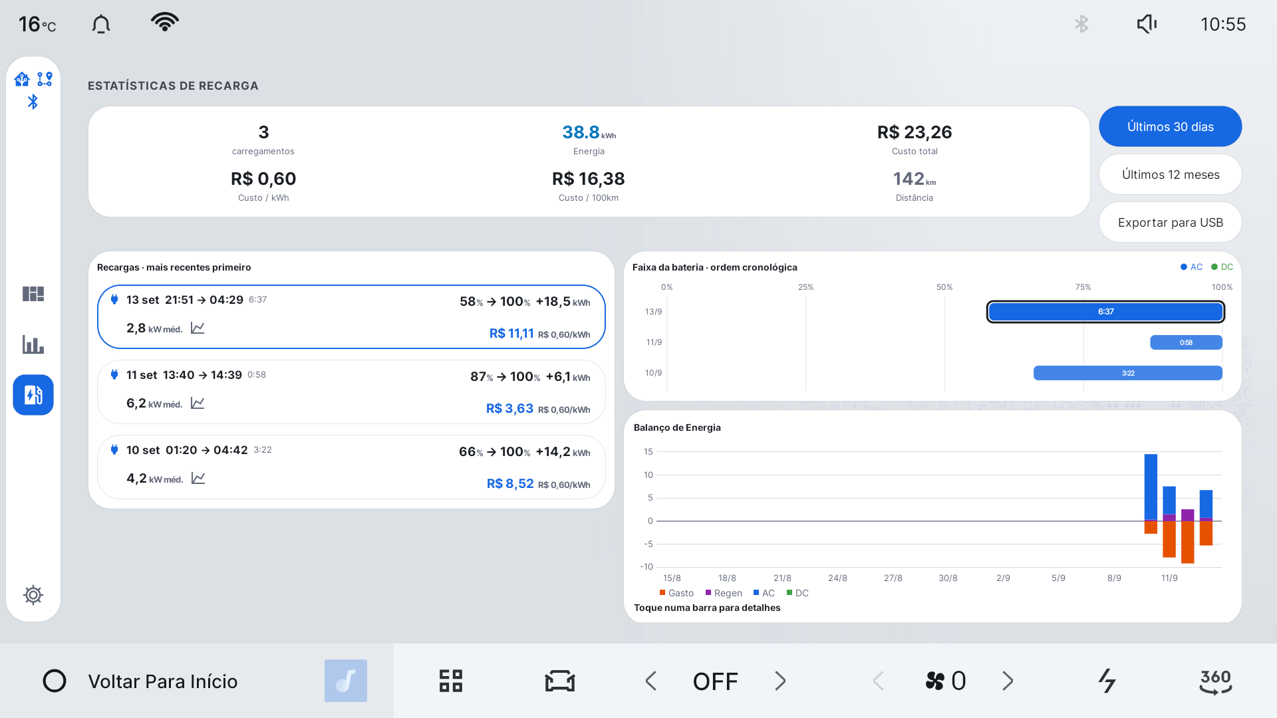Tap the music note media tile
The image size is (1277, 718).
click(x=346, y=681)
